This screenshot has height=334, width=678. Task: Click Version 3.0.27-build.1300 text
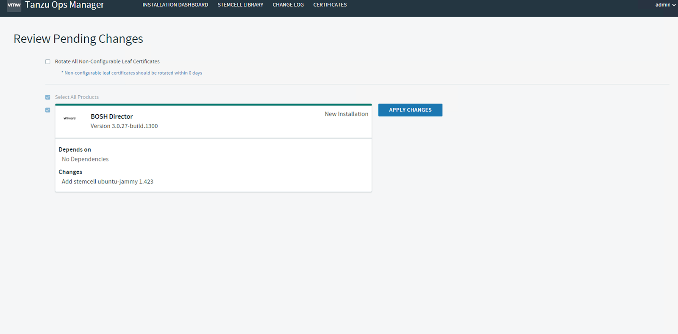124,126
